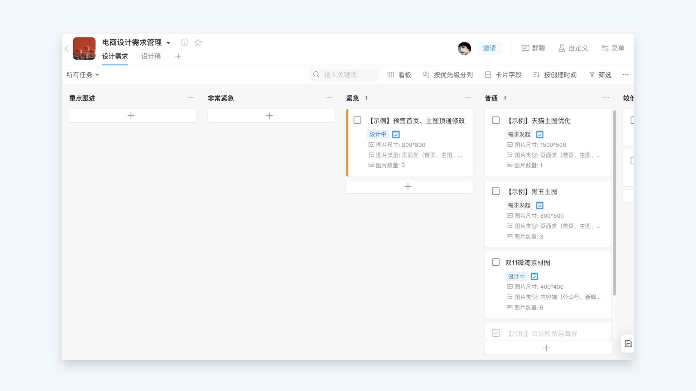
Task: Expand the 所有任务 dropdown
Action: (x=83, y=75)
